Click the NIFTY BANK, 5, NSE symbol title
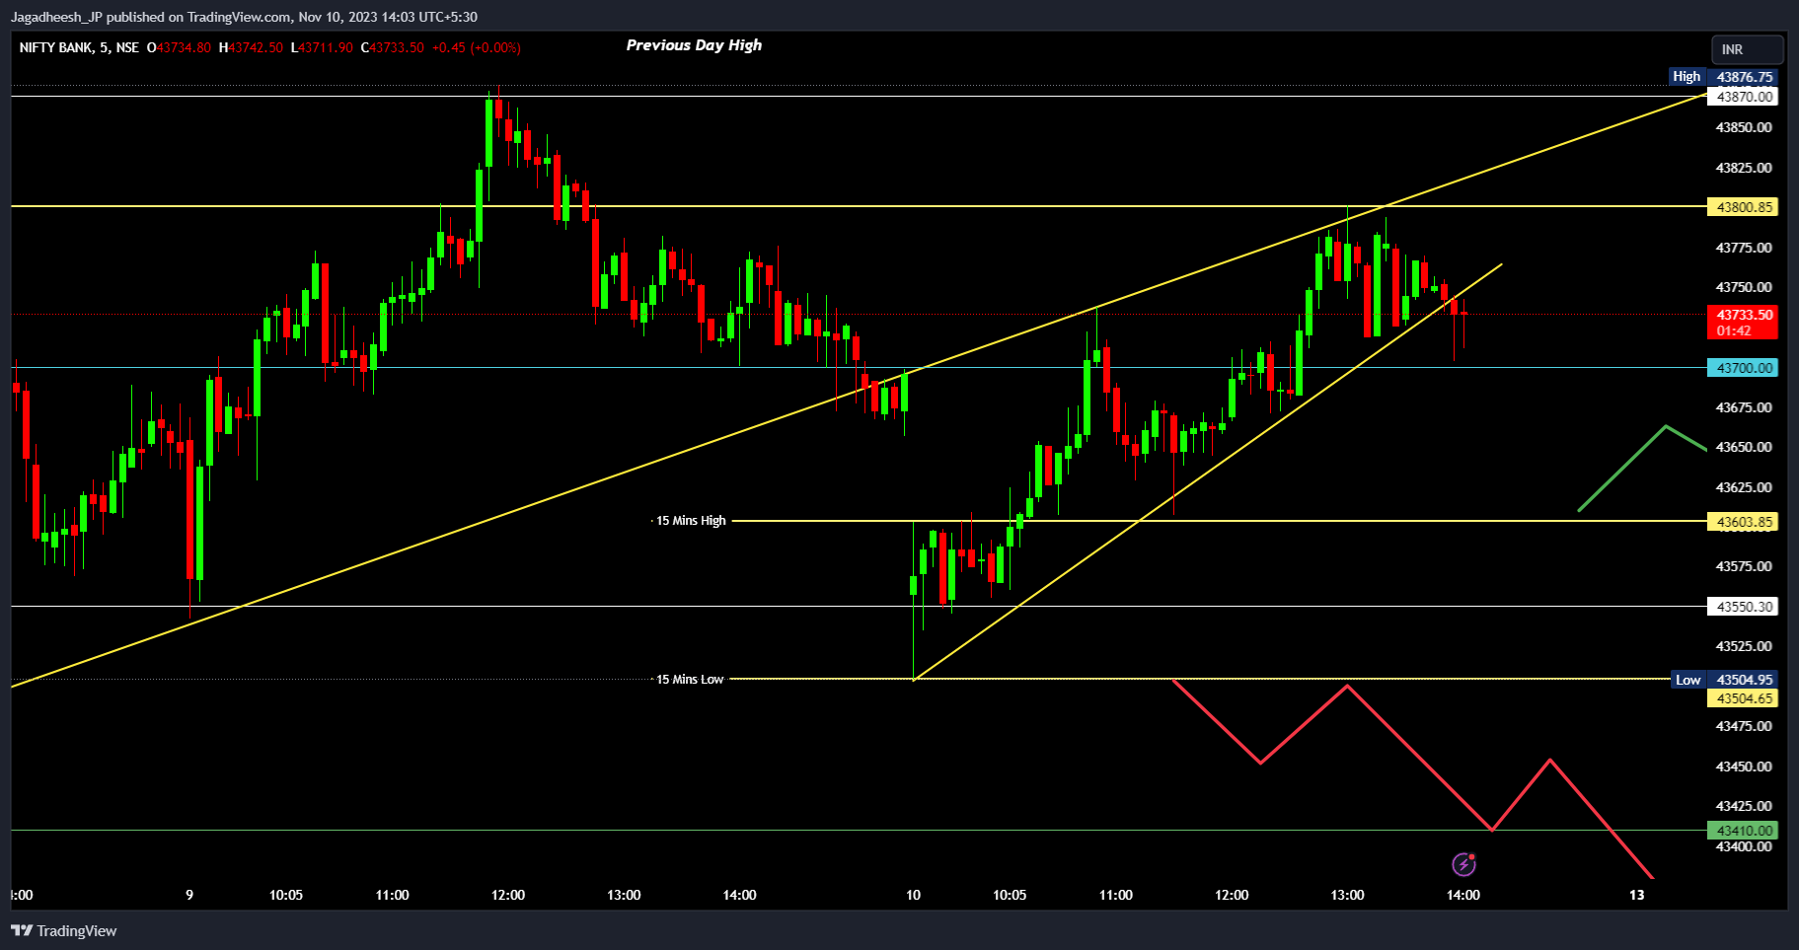The height and width of the screenshot is (950, 1799). (x=79, y=47)
